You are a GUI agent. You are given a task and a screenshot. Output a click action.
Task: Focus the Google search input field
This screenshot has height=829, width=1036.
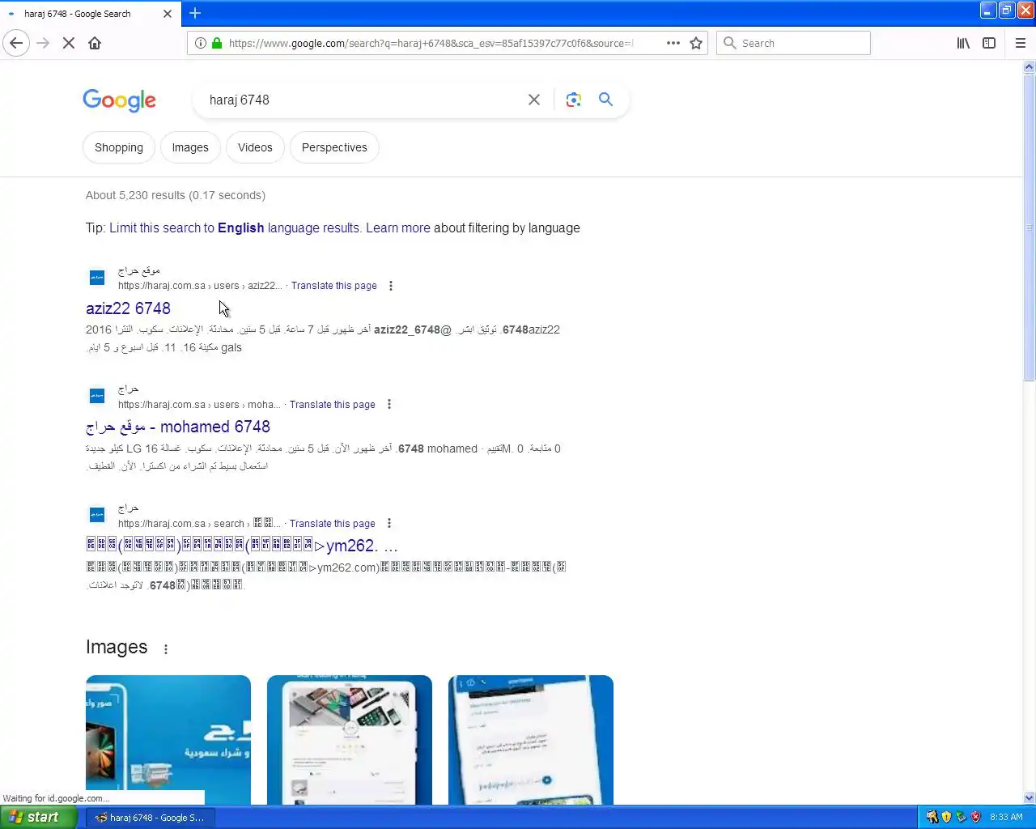tap(363, 100)
